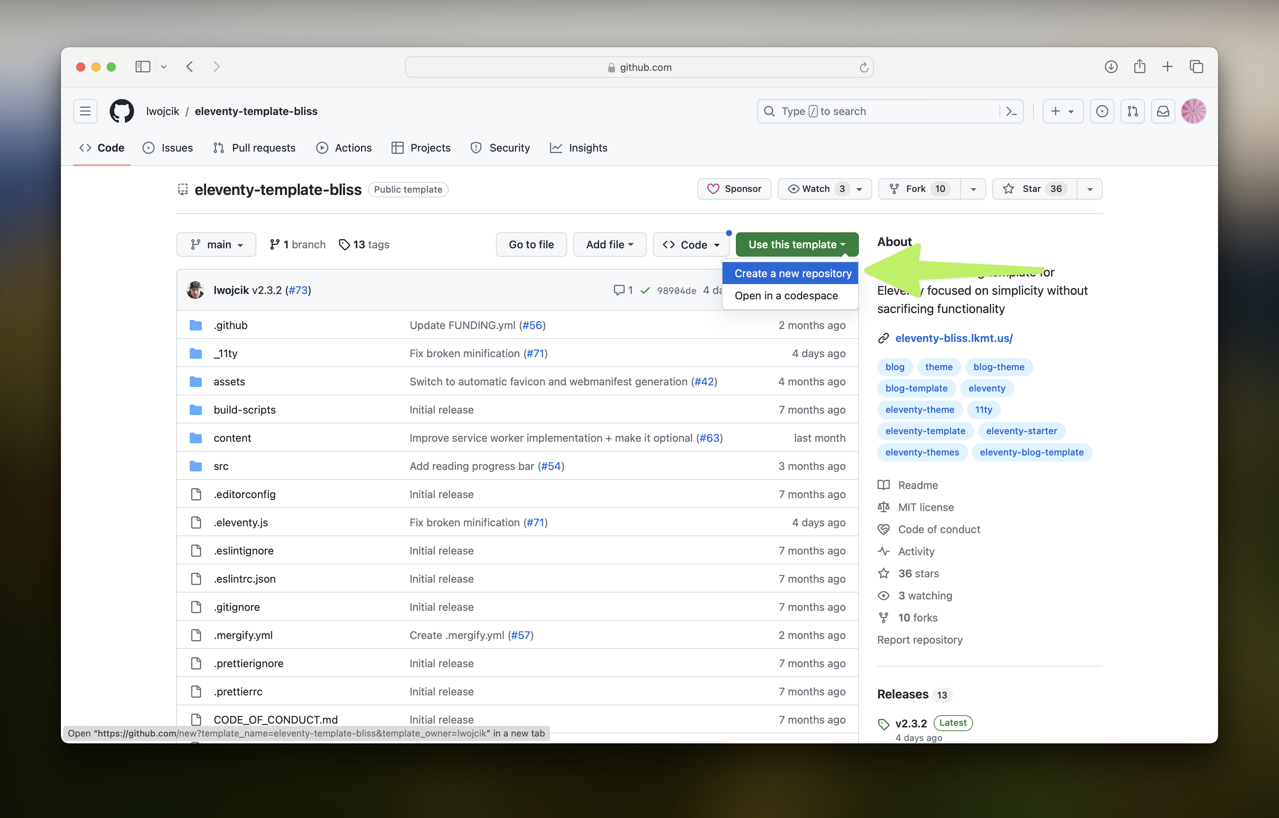Open the lwojcik owner link
The width and height of the screenshot is (1279, 818).
coord(163,111)
